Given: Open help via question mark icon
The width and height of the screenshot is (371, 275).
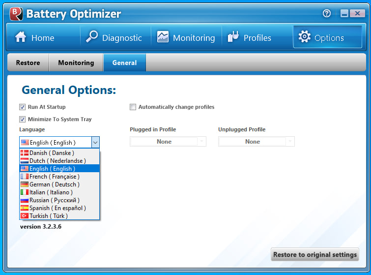Looking at the screenshot, I should 327,13.
